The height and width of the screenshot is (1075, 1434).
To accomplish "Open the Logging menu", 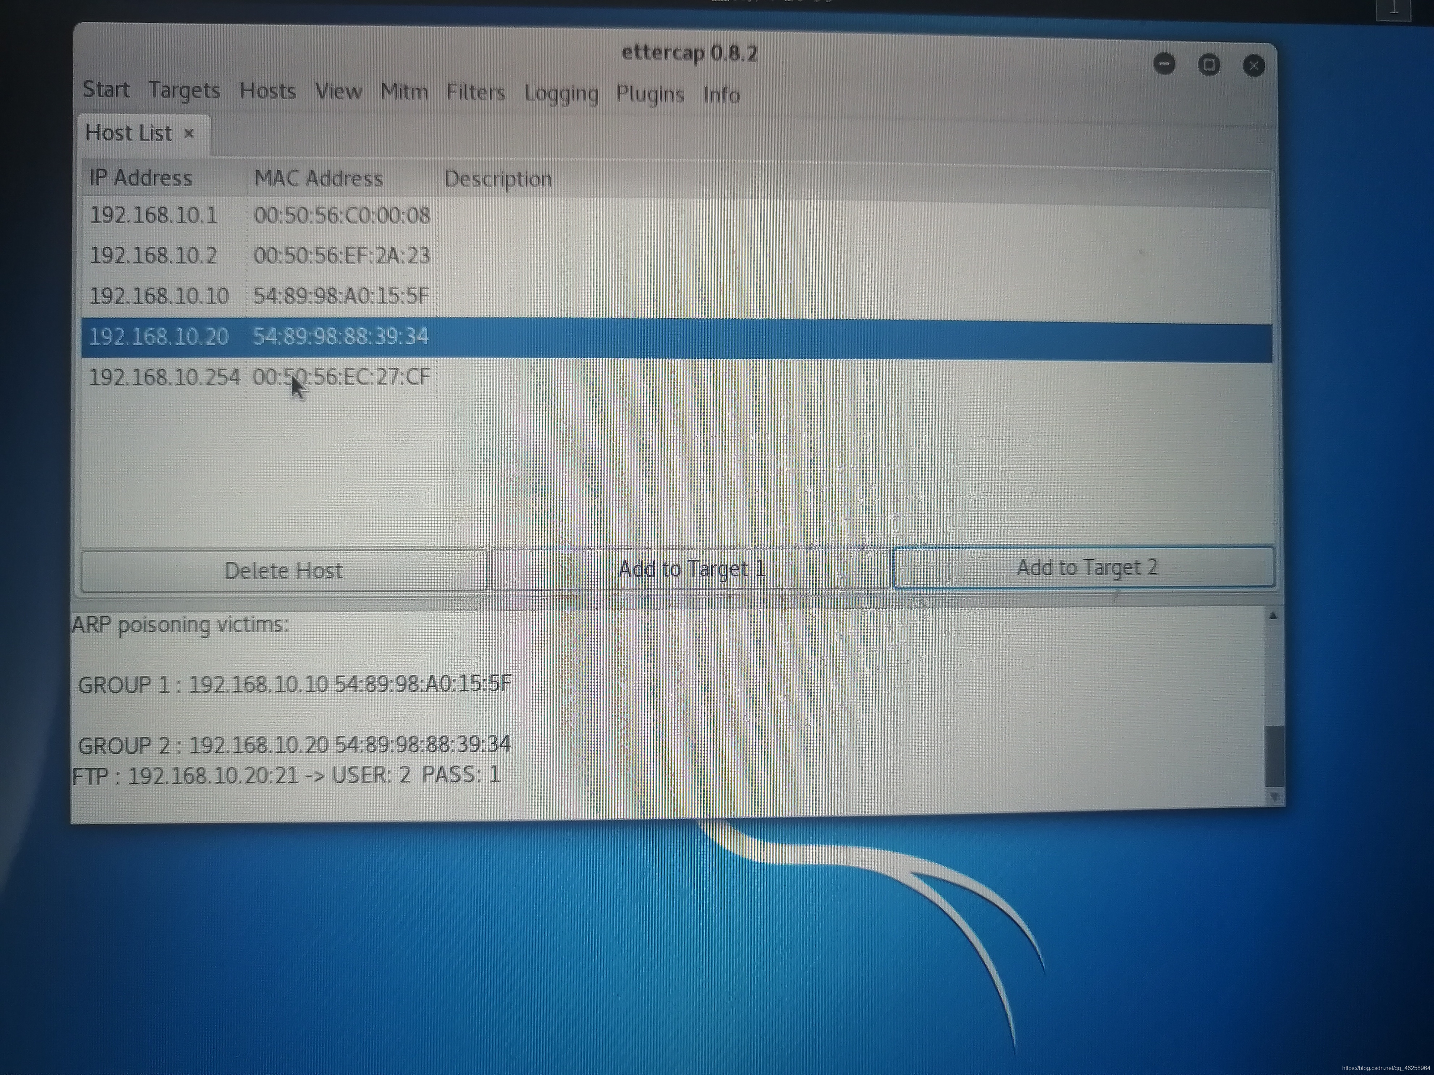I will click(561, 94).
